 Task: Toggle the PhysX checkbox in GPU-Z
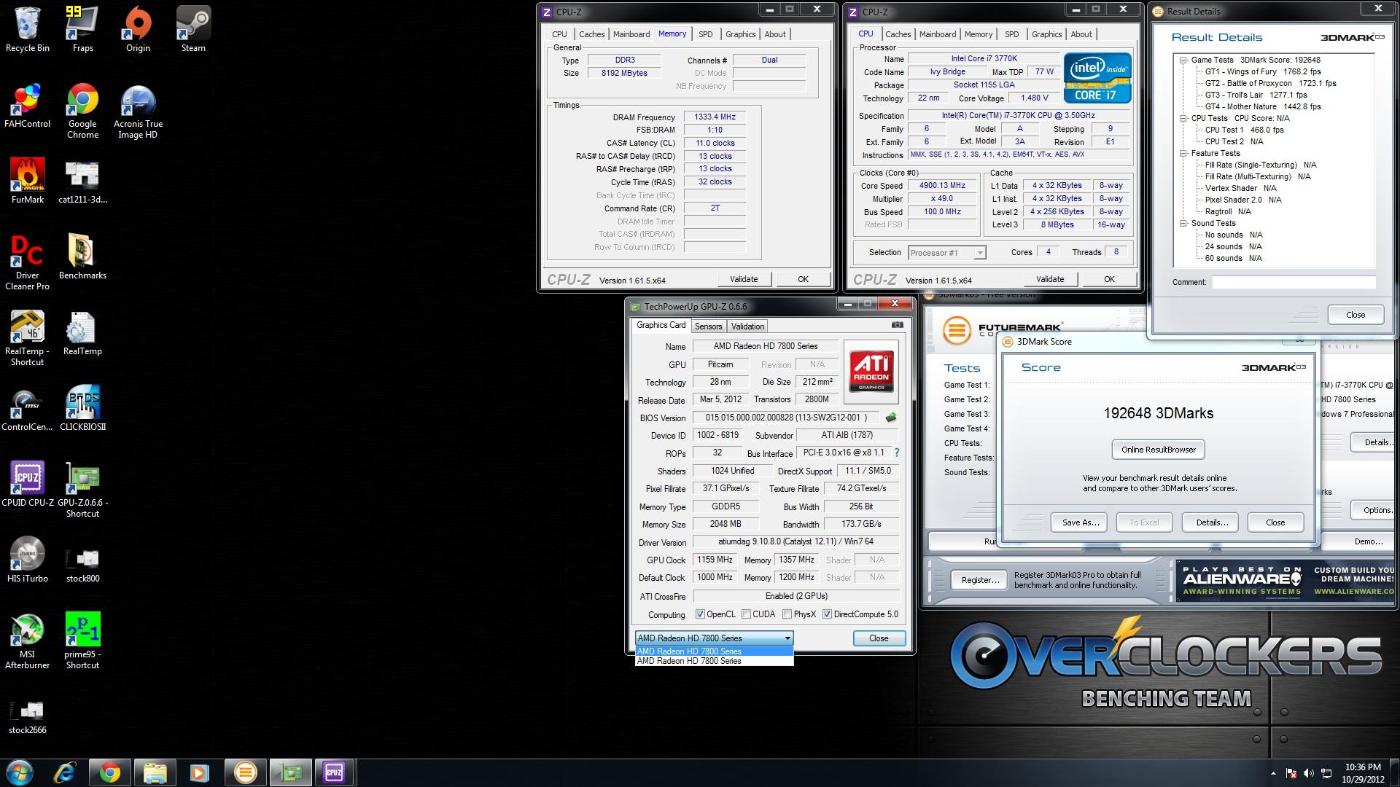point(787,614)
